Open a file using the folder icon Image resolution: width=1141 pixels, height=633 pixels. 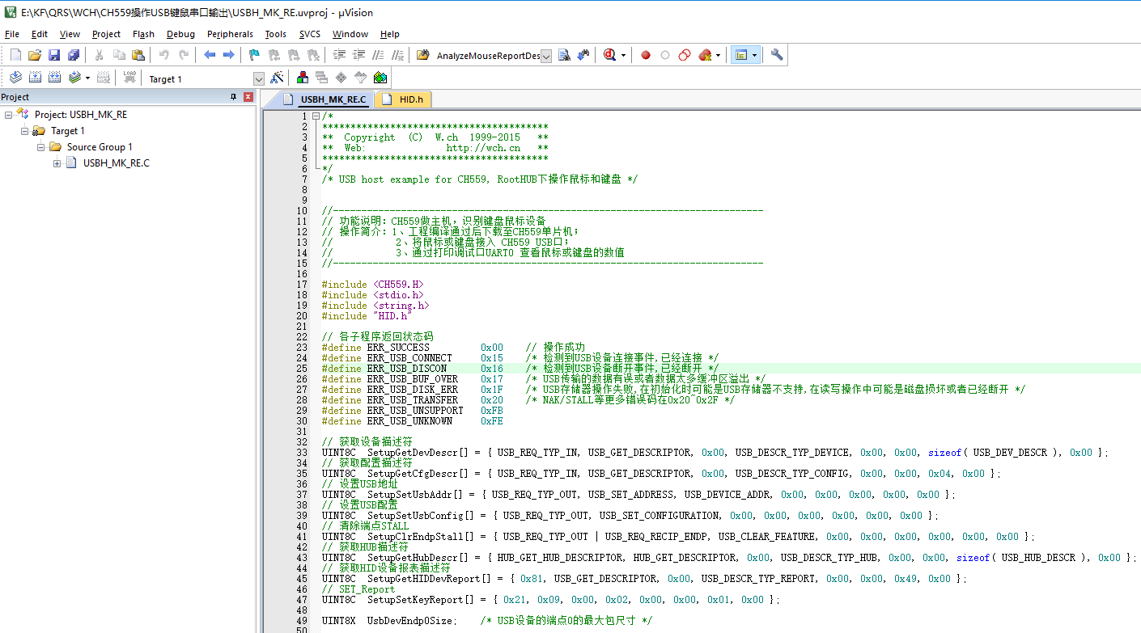[35, 55]
